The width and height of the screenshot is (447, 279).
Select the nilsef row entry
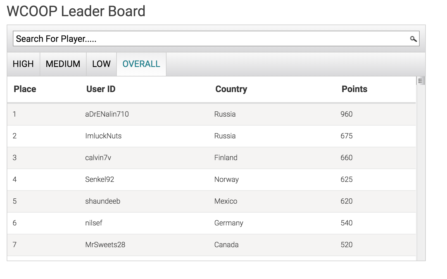pyautogui.click(x=211, y=223)
